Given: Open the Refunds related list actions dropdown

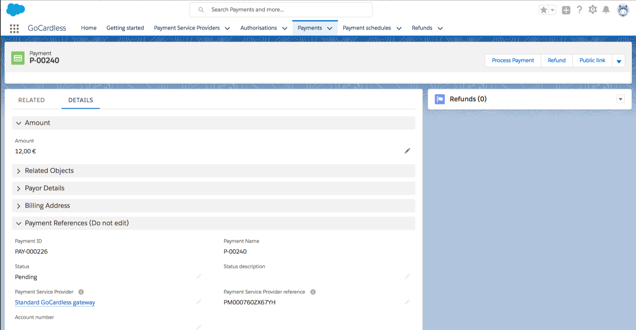Looking at the screenshot, I should (621, 99).
